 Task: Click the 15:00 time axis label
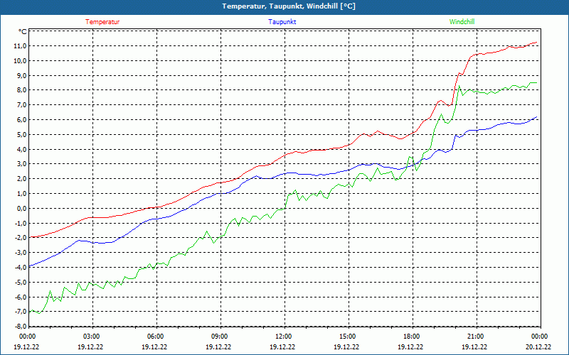coord(348,337)
